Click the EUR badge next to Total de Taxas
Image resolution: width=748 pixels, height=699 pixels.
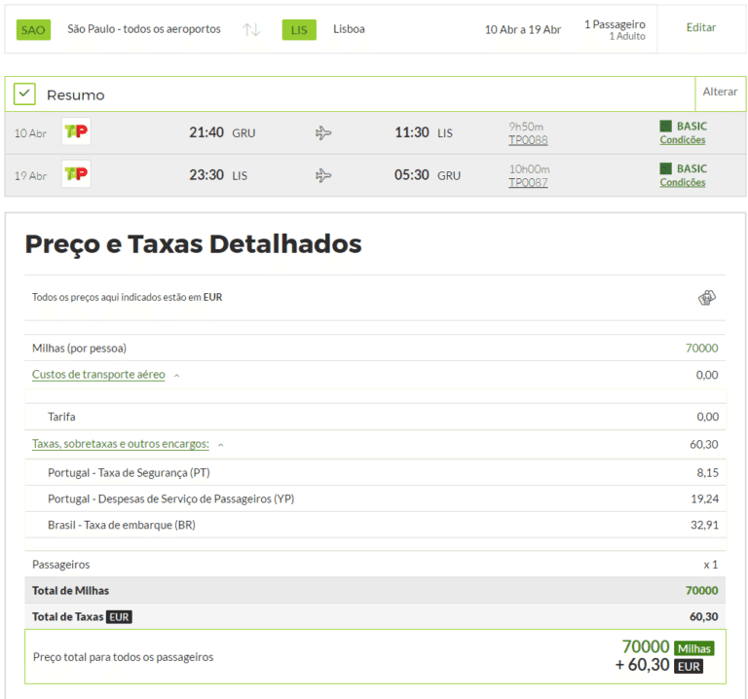[119, 616]
